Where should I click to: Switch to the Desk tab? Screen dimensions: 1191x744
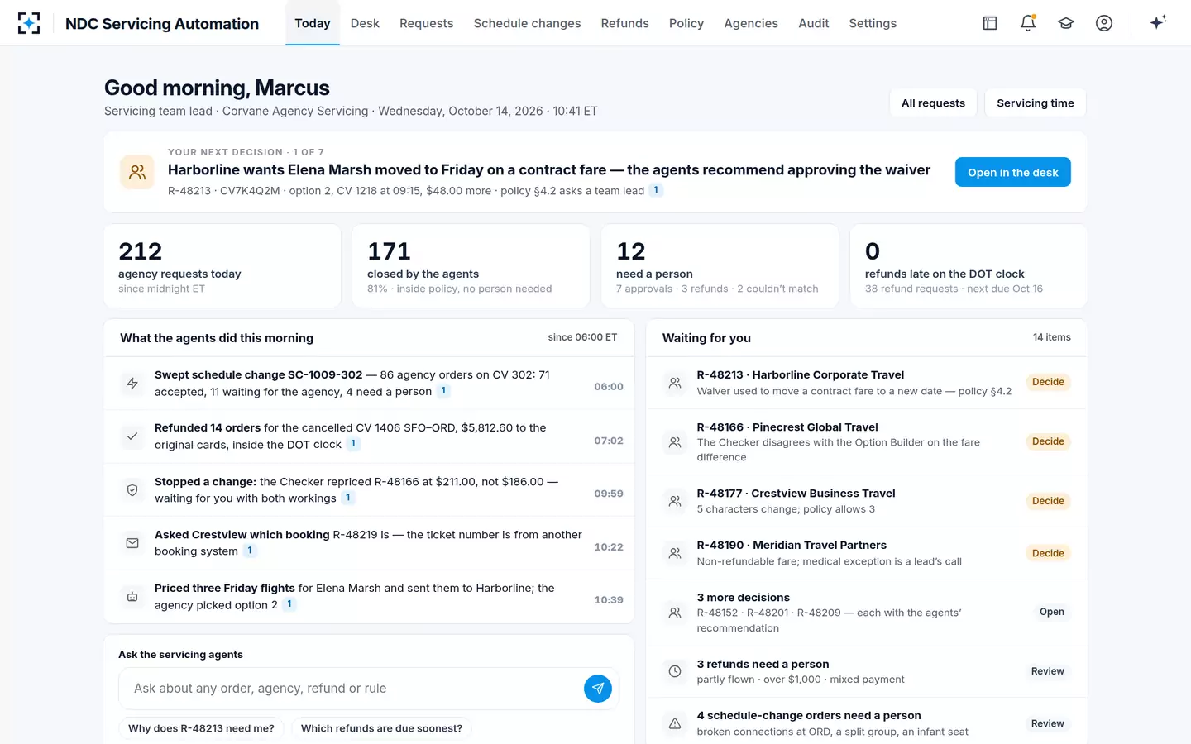coord(365,23)
